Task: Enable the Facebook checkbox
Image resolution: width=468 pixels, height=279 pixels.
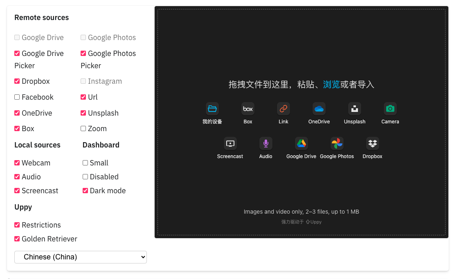Action: (x=17, y=97)
